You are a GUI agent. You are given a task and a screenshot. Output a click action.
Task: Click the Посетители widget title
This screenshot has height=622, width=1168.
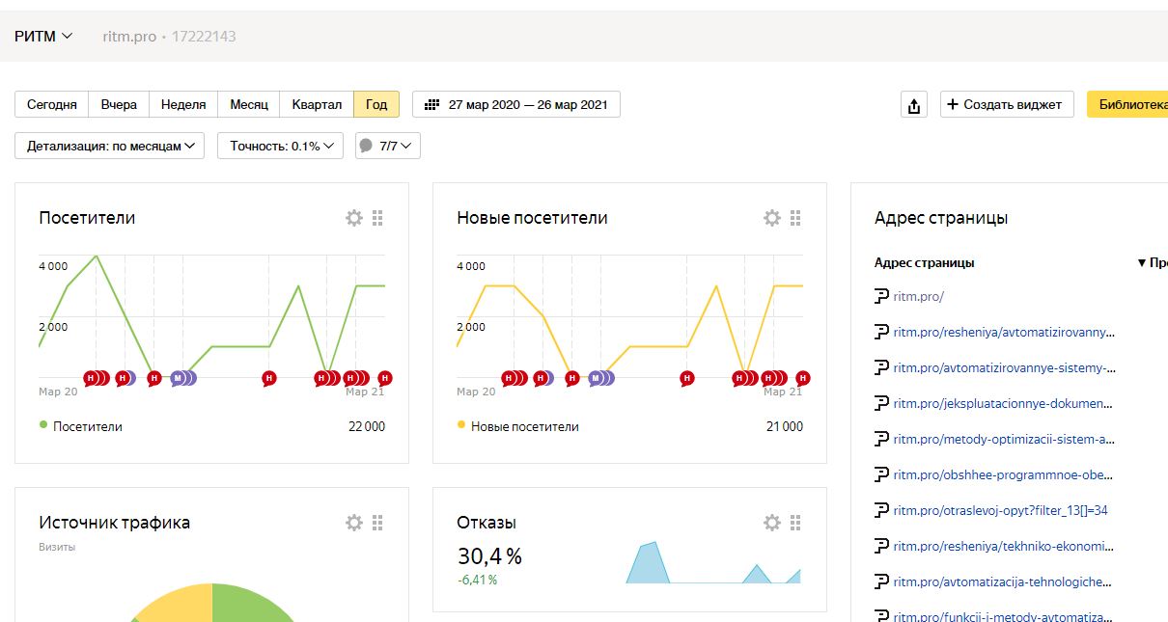87,218
